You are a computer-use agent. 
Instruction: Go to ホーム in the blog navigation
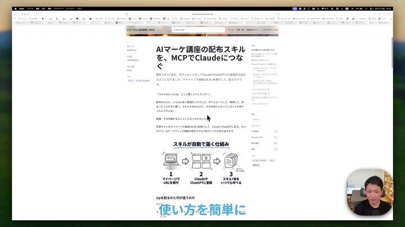point(231,30)
